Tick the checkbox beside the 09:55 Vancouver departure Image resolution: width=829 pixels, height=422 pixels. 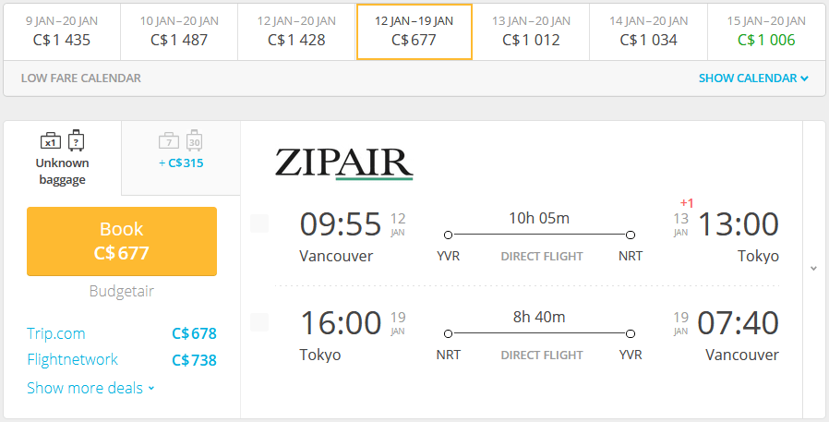[x=259, y=223]
